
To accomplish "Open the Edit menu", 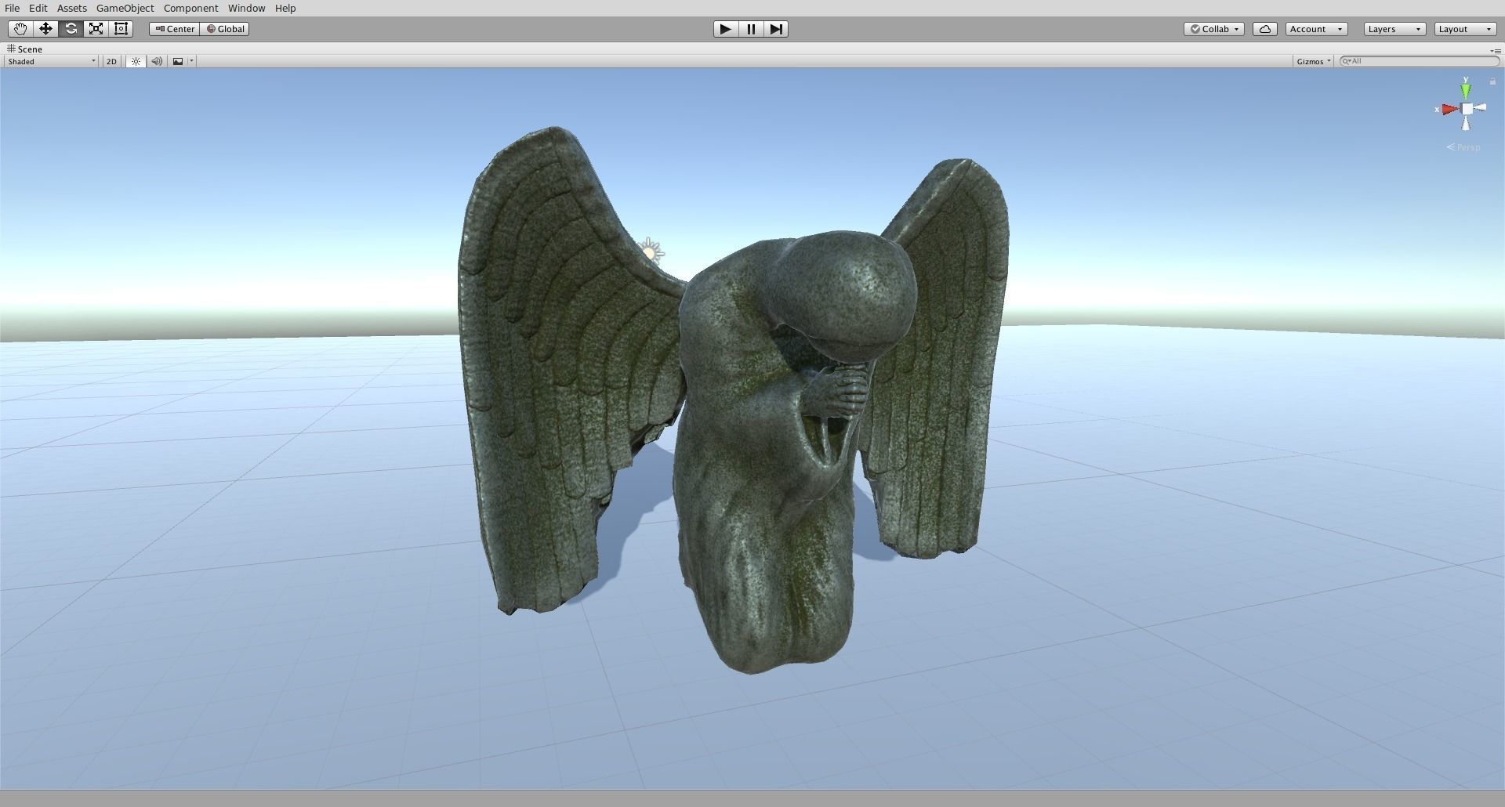I will [38, 8].
